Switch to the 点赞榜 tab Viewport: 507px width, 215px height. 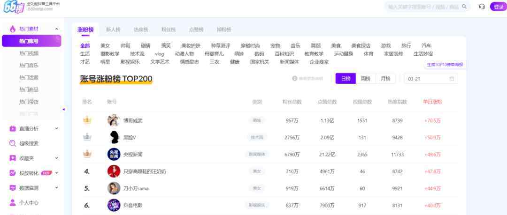[196, 30]
